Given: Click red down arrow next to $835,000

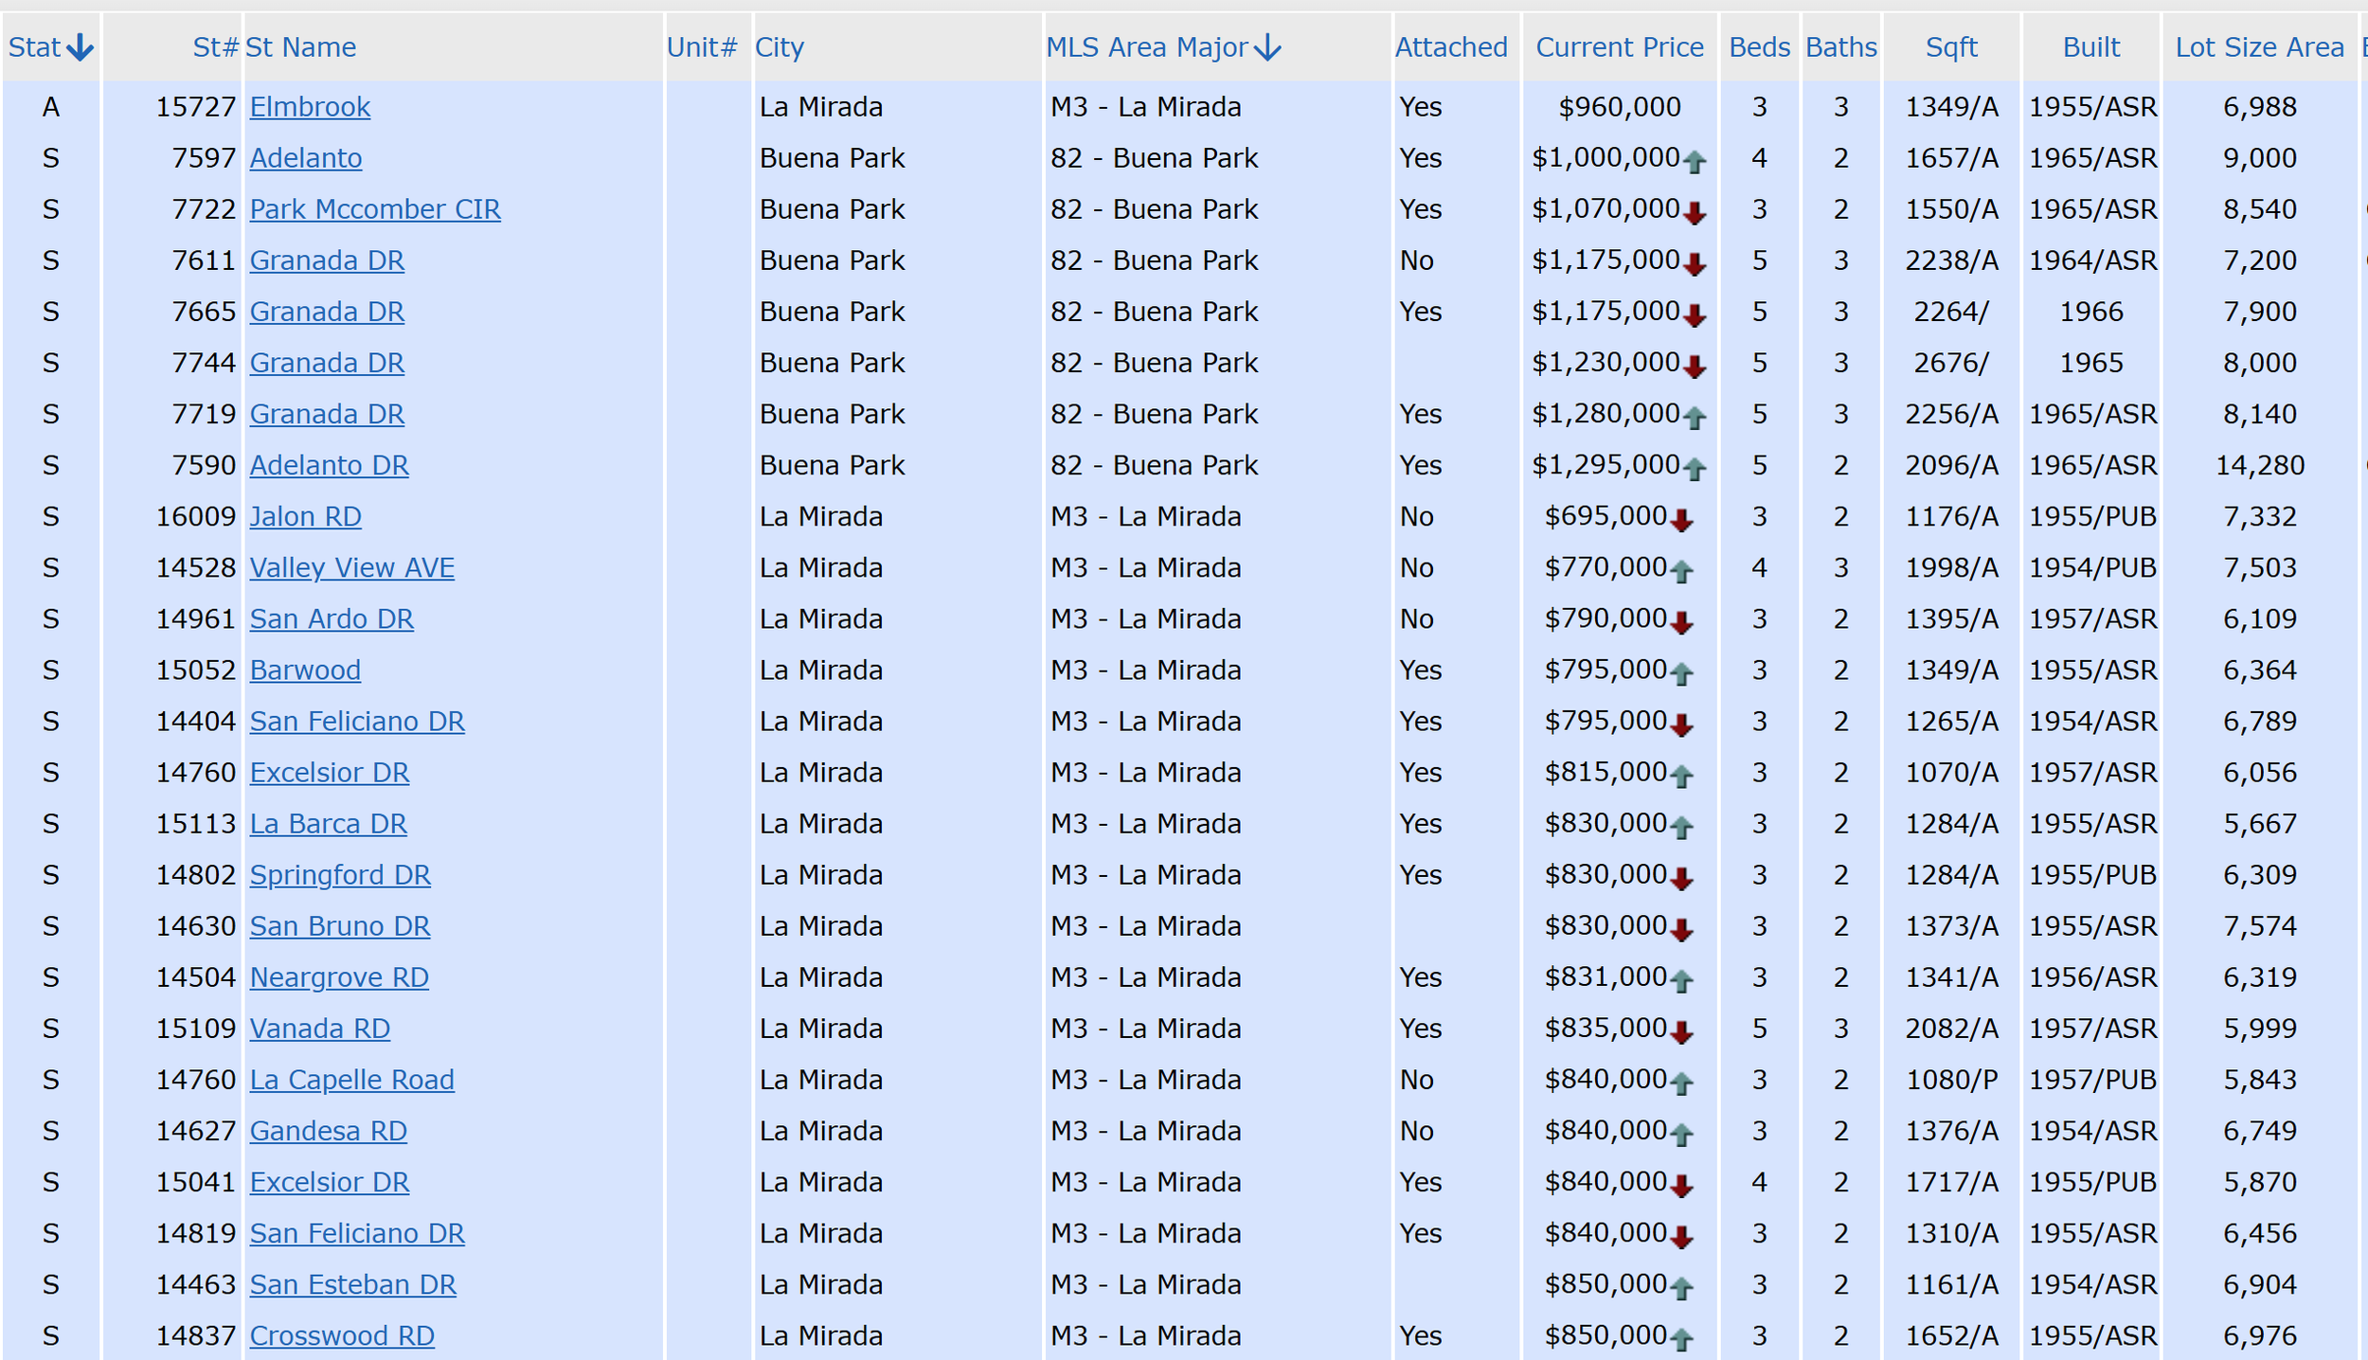Looking at the screenshot, I should 1681,1032.
